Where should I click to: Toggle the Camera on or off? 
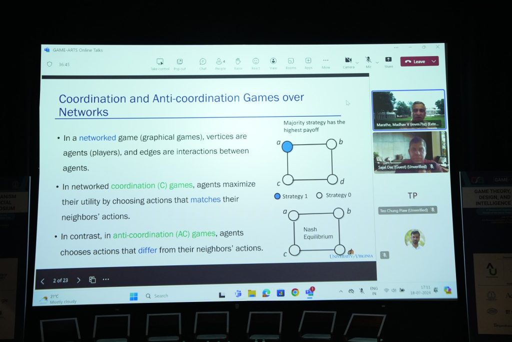[x=348, y=61]
